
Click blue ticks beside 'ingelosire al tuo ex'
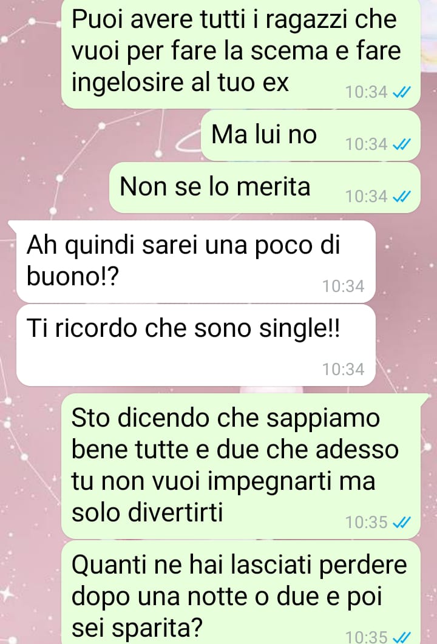tap(401, 92)
